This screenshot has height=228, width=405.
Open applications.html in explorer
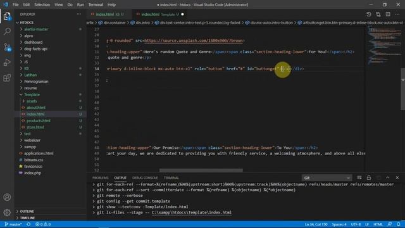(51, 153)
